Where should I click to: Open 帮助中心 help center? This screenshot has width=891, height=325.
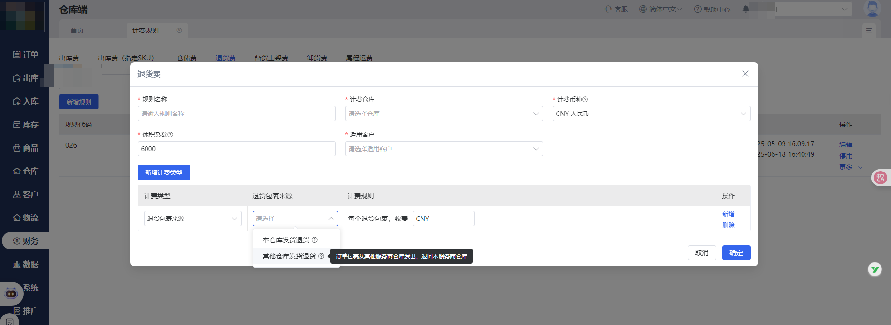pos(712,9)
